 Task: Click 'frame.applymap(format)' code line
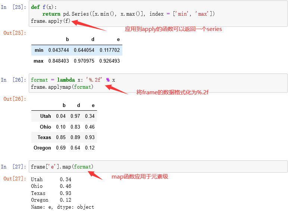(62, 87)
